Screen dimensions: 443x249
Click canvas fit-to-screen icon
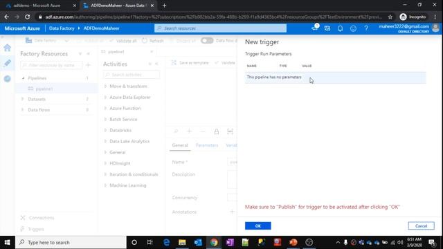pos(230,131)
